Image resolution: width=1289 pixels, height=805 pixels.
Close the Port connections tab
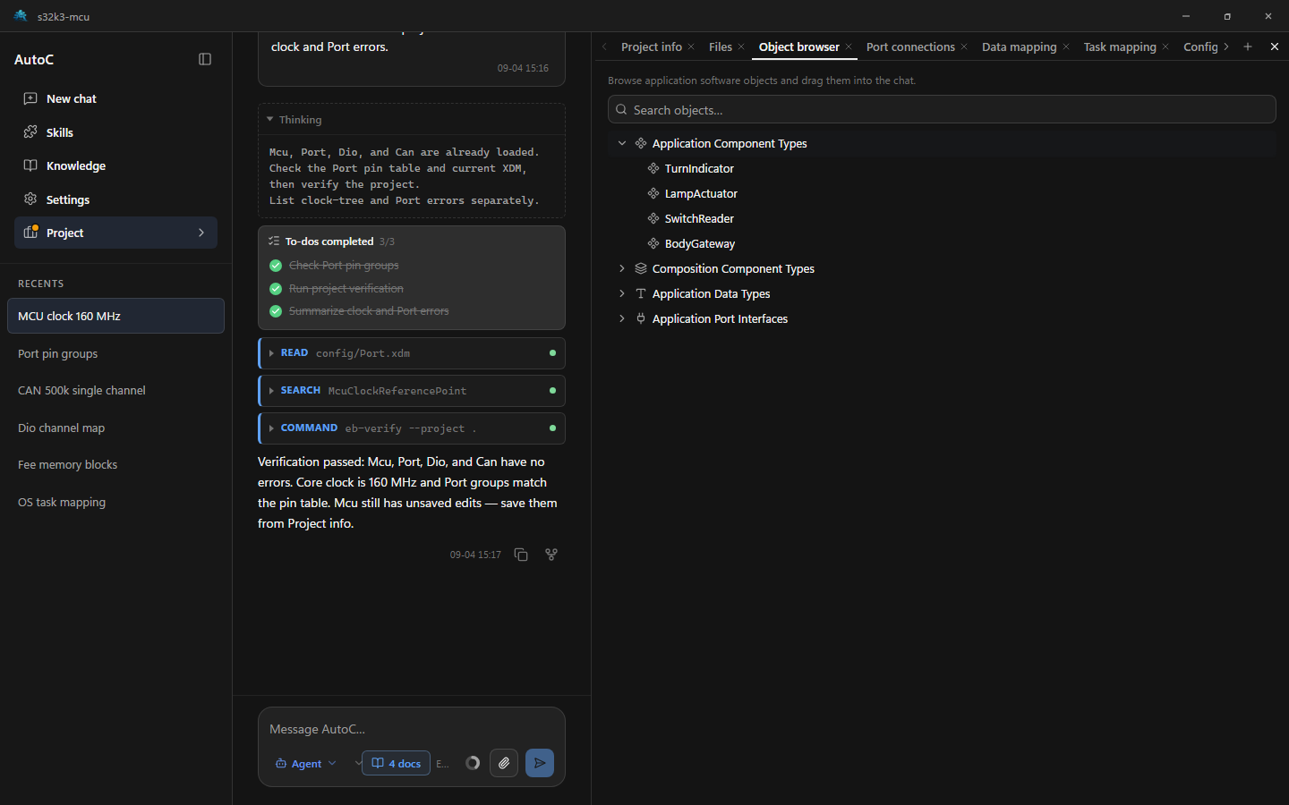(x=964, y=47)
